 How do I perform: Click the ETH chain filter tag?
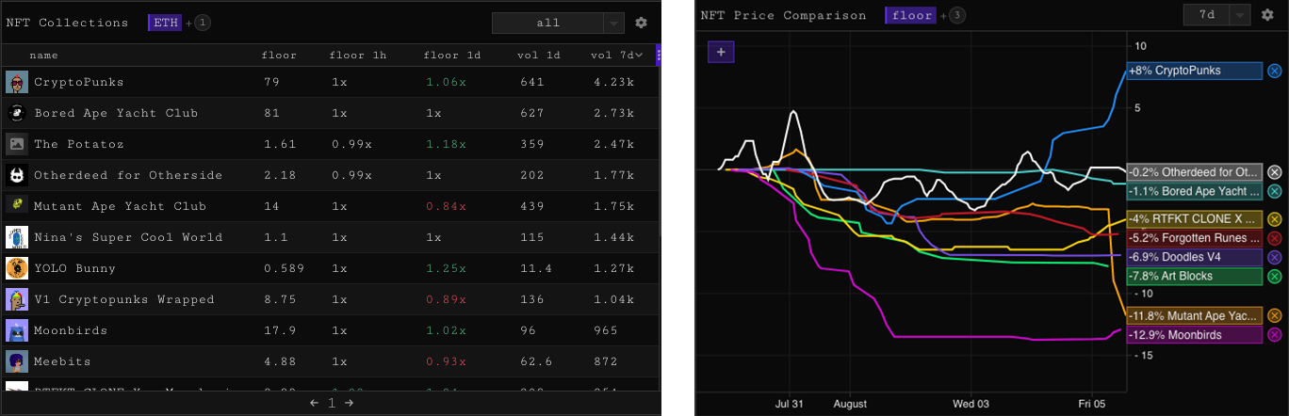[x=165, y=23]
